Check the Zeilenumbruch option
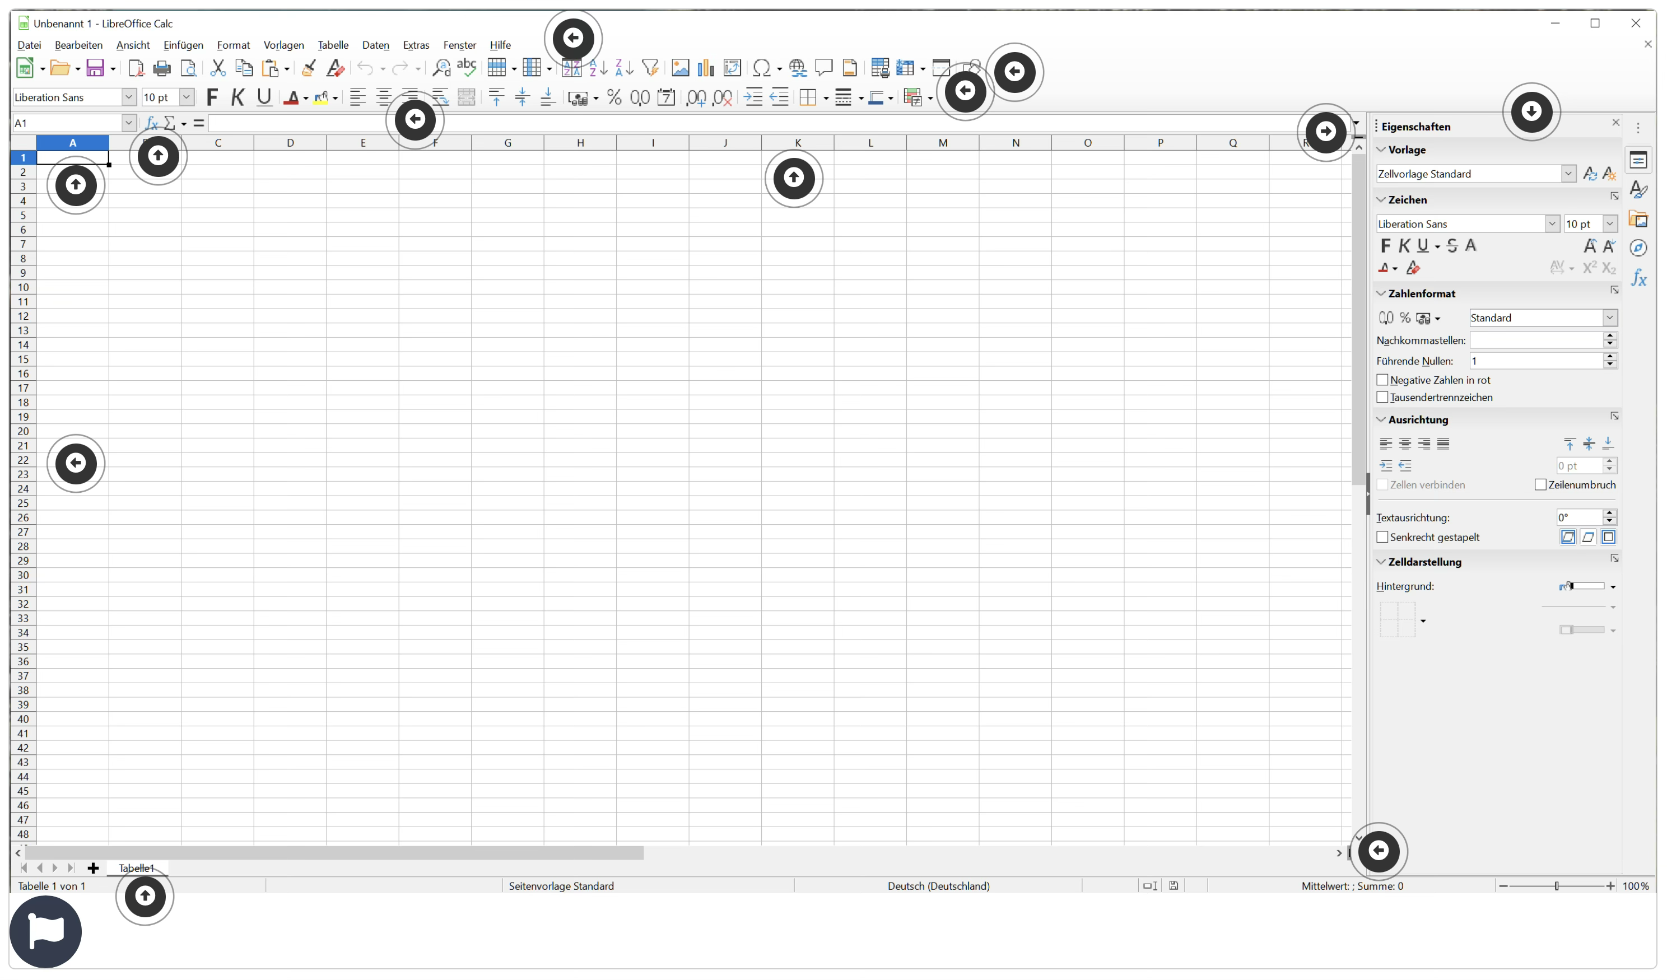 (x=1540, y=486)
